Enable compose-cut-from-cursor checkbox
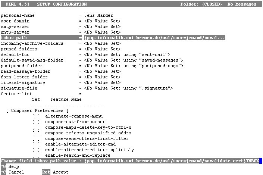This screenshot has width=263, height=175. point(36,122)
